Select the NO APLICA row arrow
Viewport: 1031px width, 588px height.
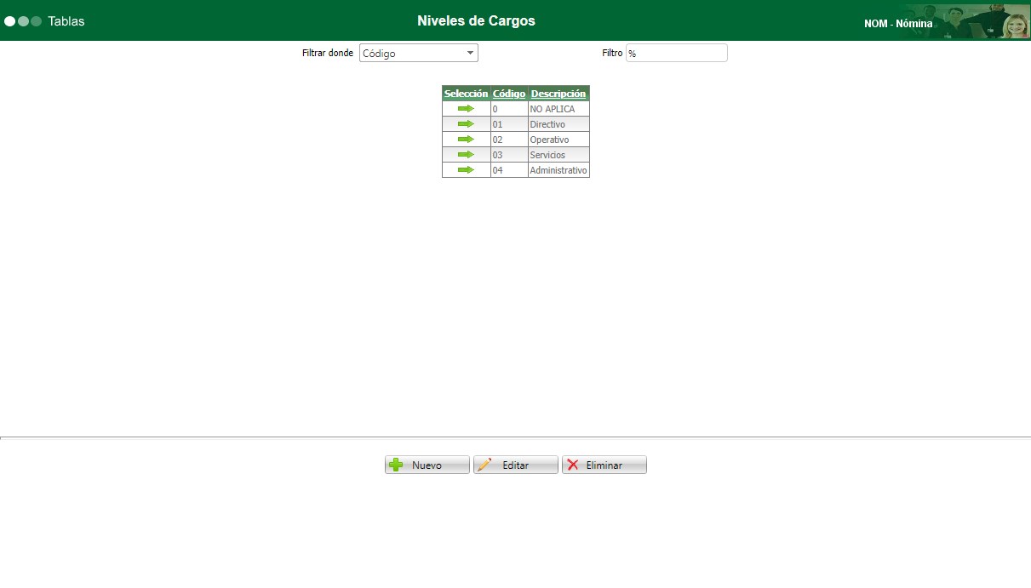(466, 109)
